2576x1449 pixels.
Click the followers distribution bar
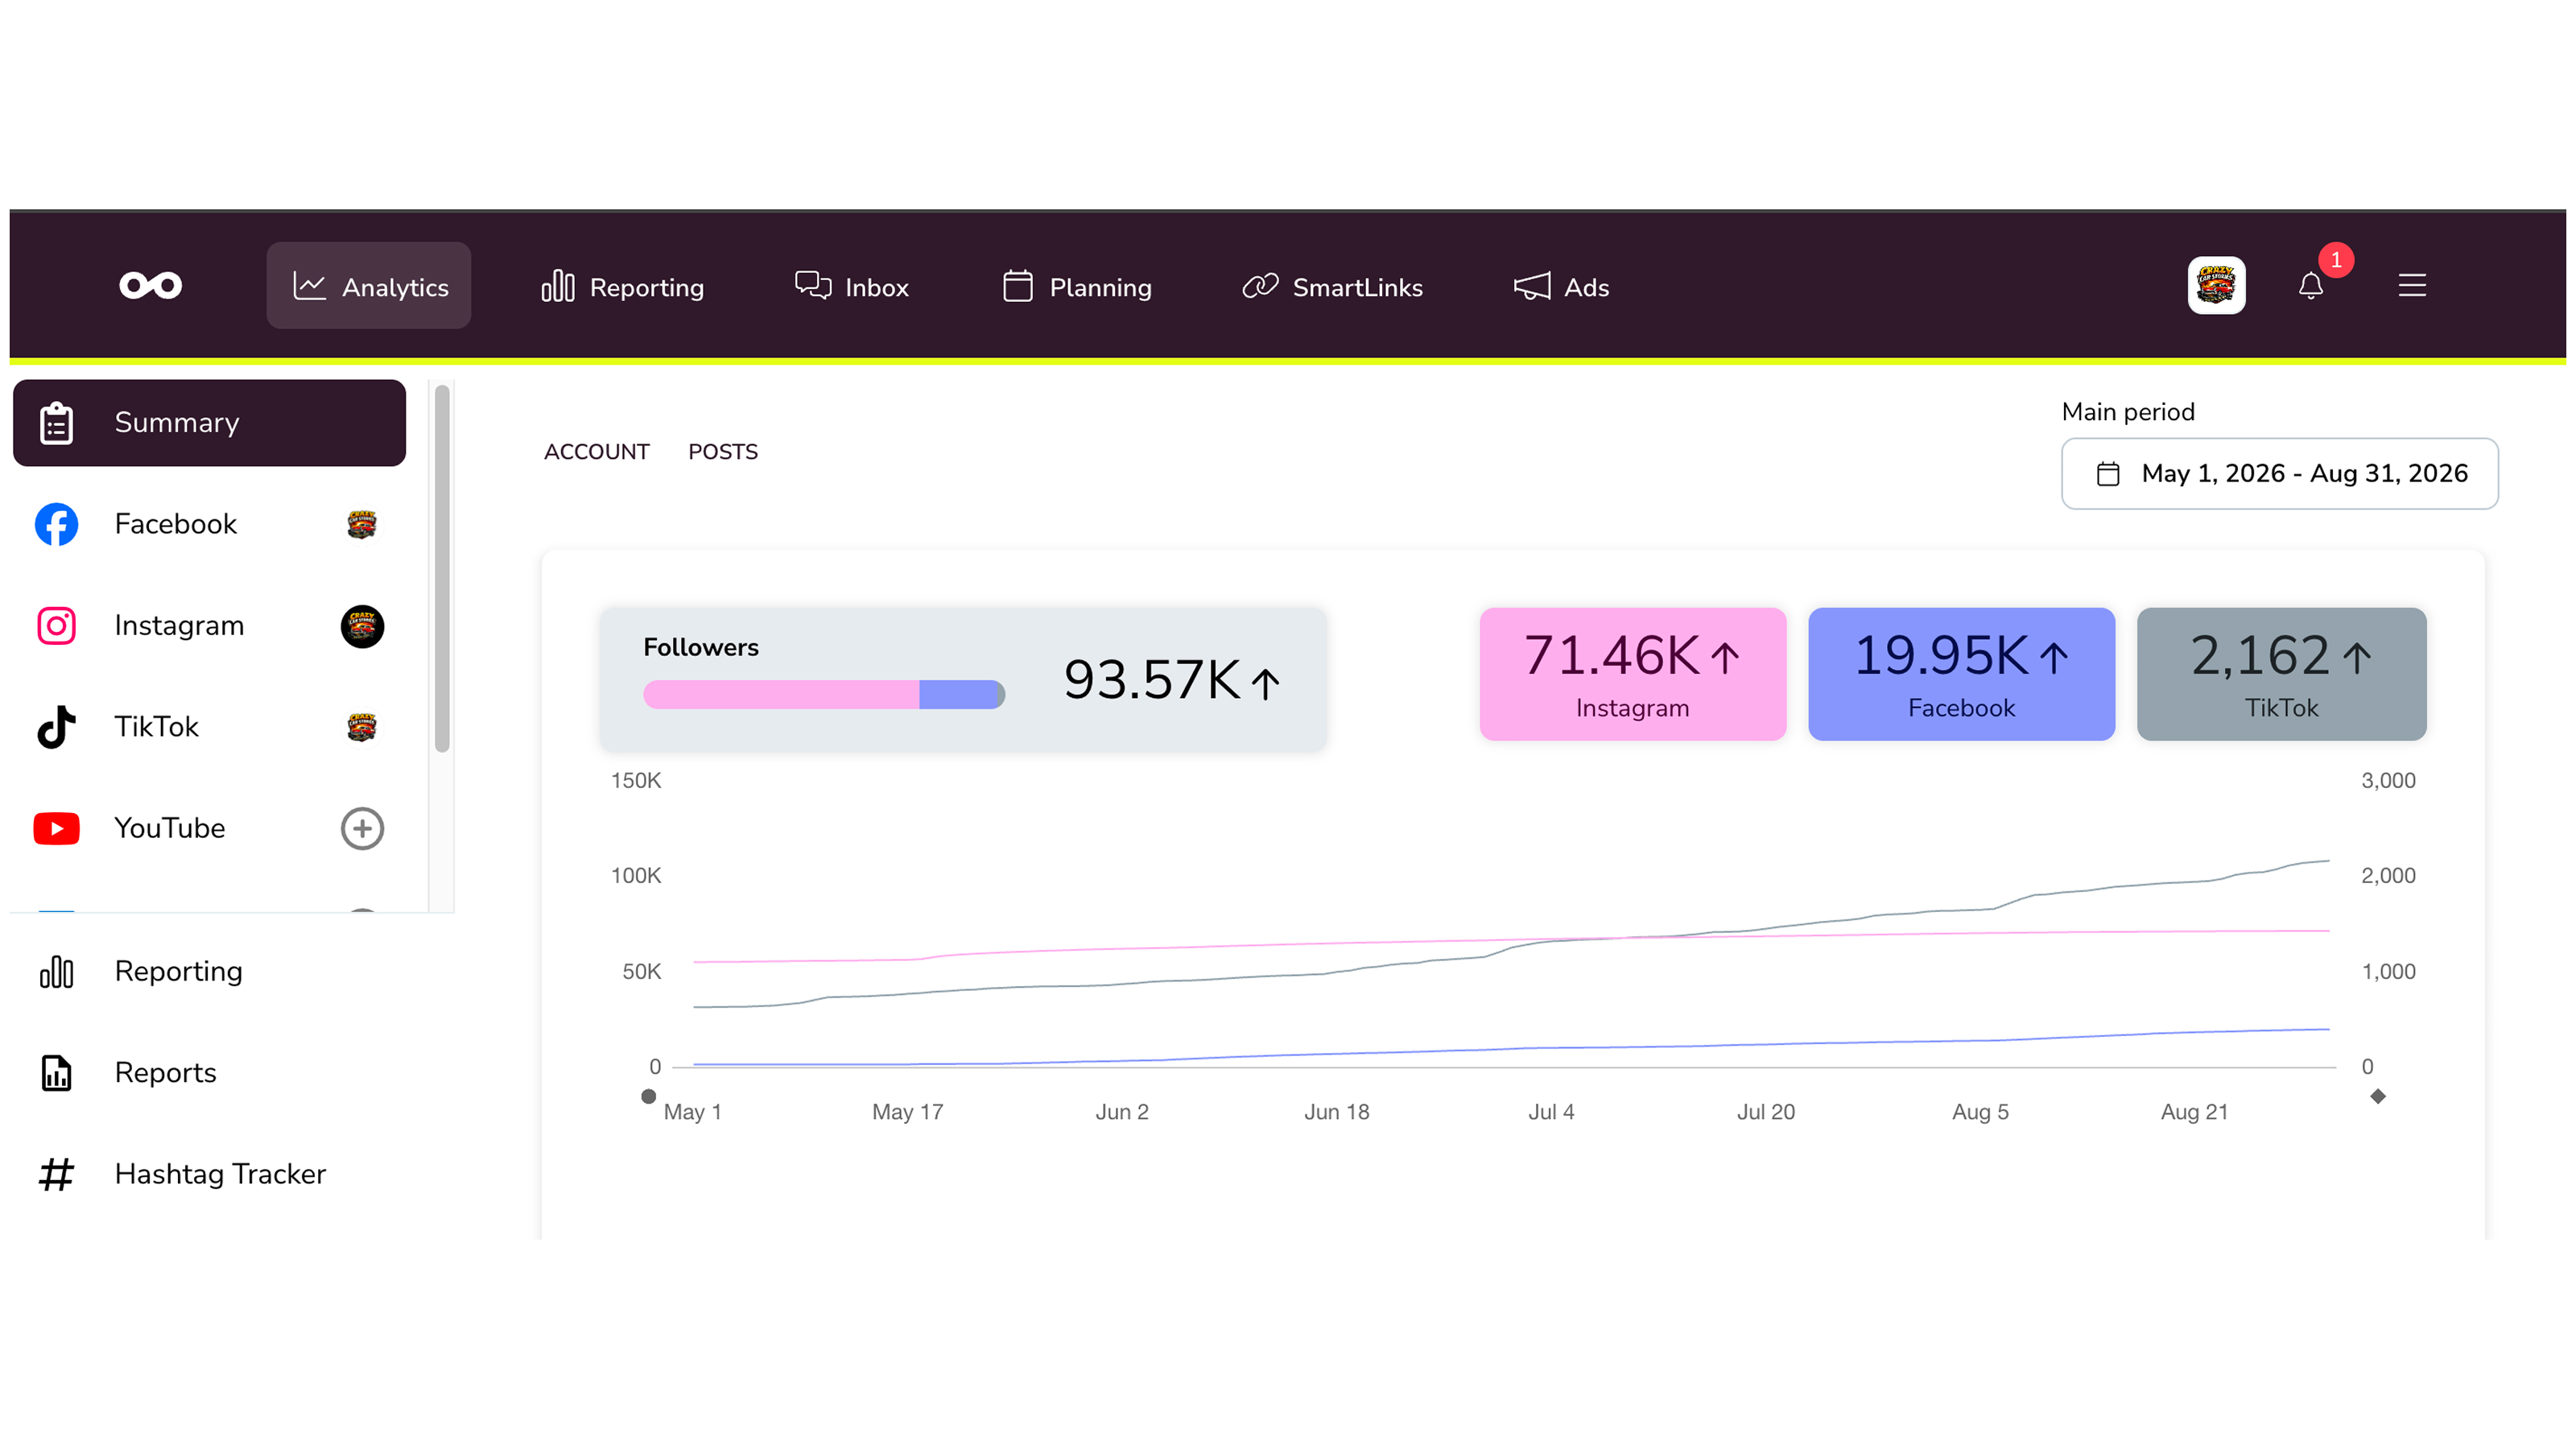tap(824, 695)
